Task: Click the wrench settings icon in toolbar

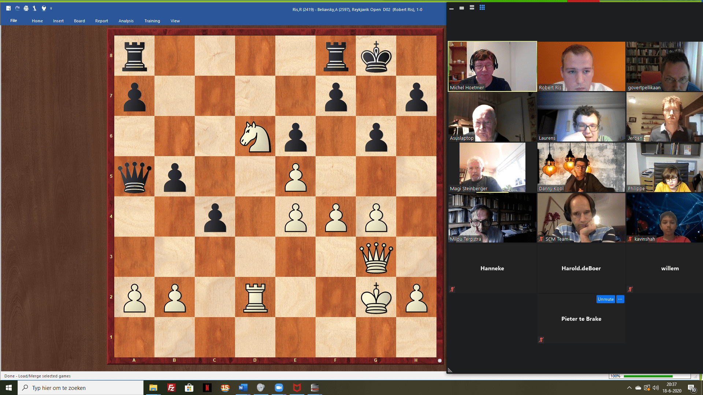Action: 35,8
